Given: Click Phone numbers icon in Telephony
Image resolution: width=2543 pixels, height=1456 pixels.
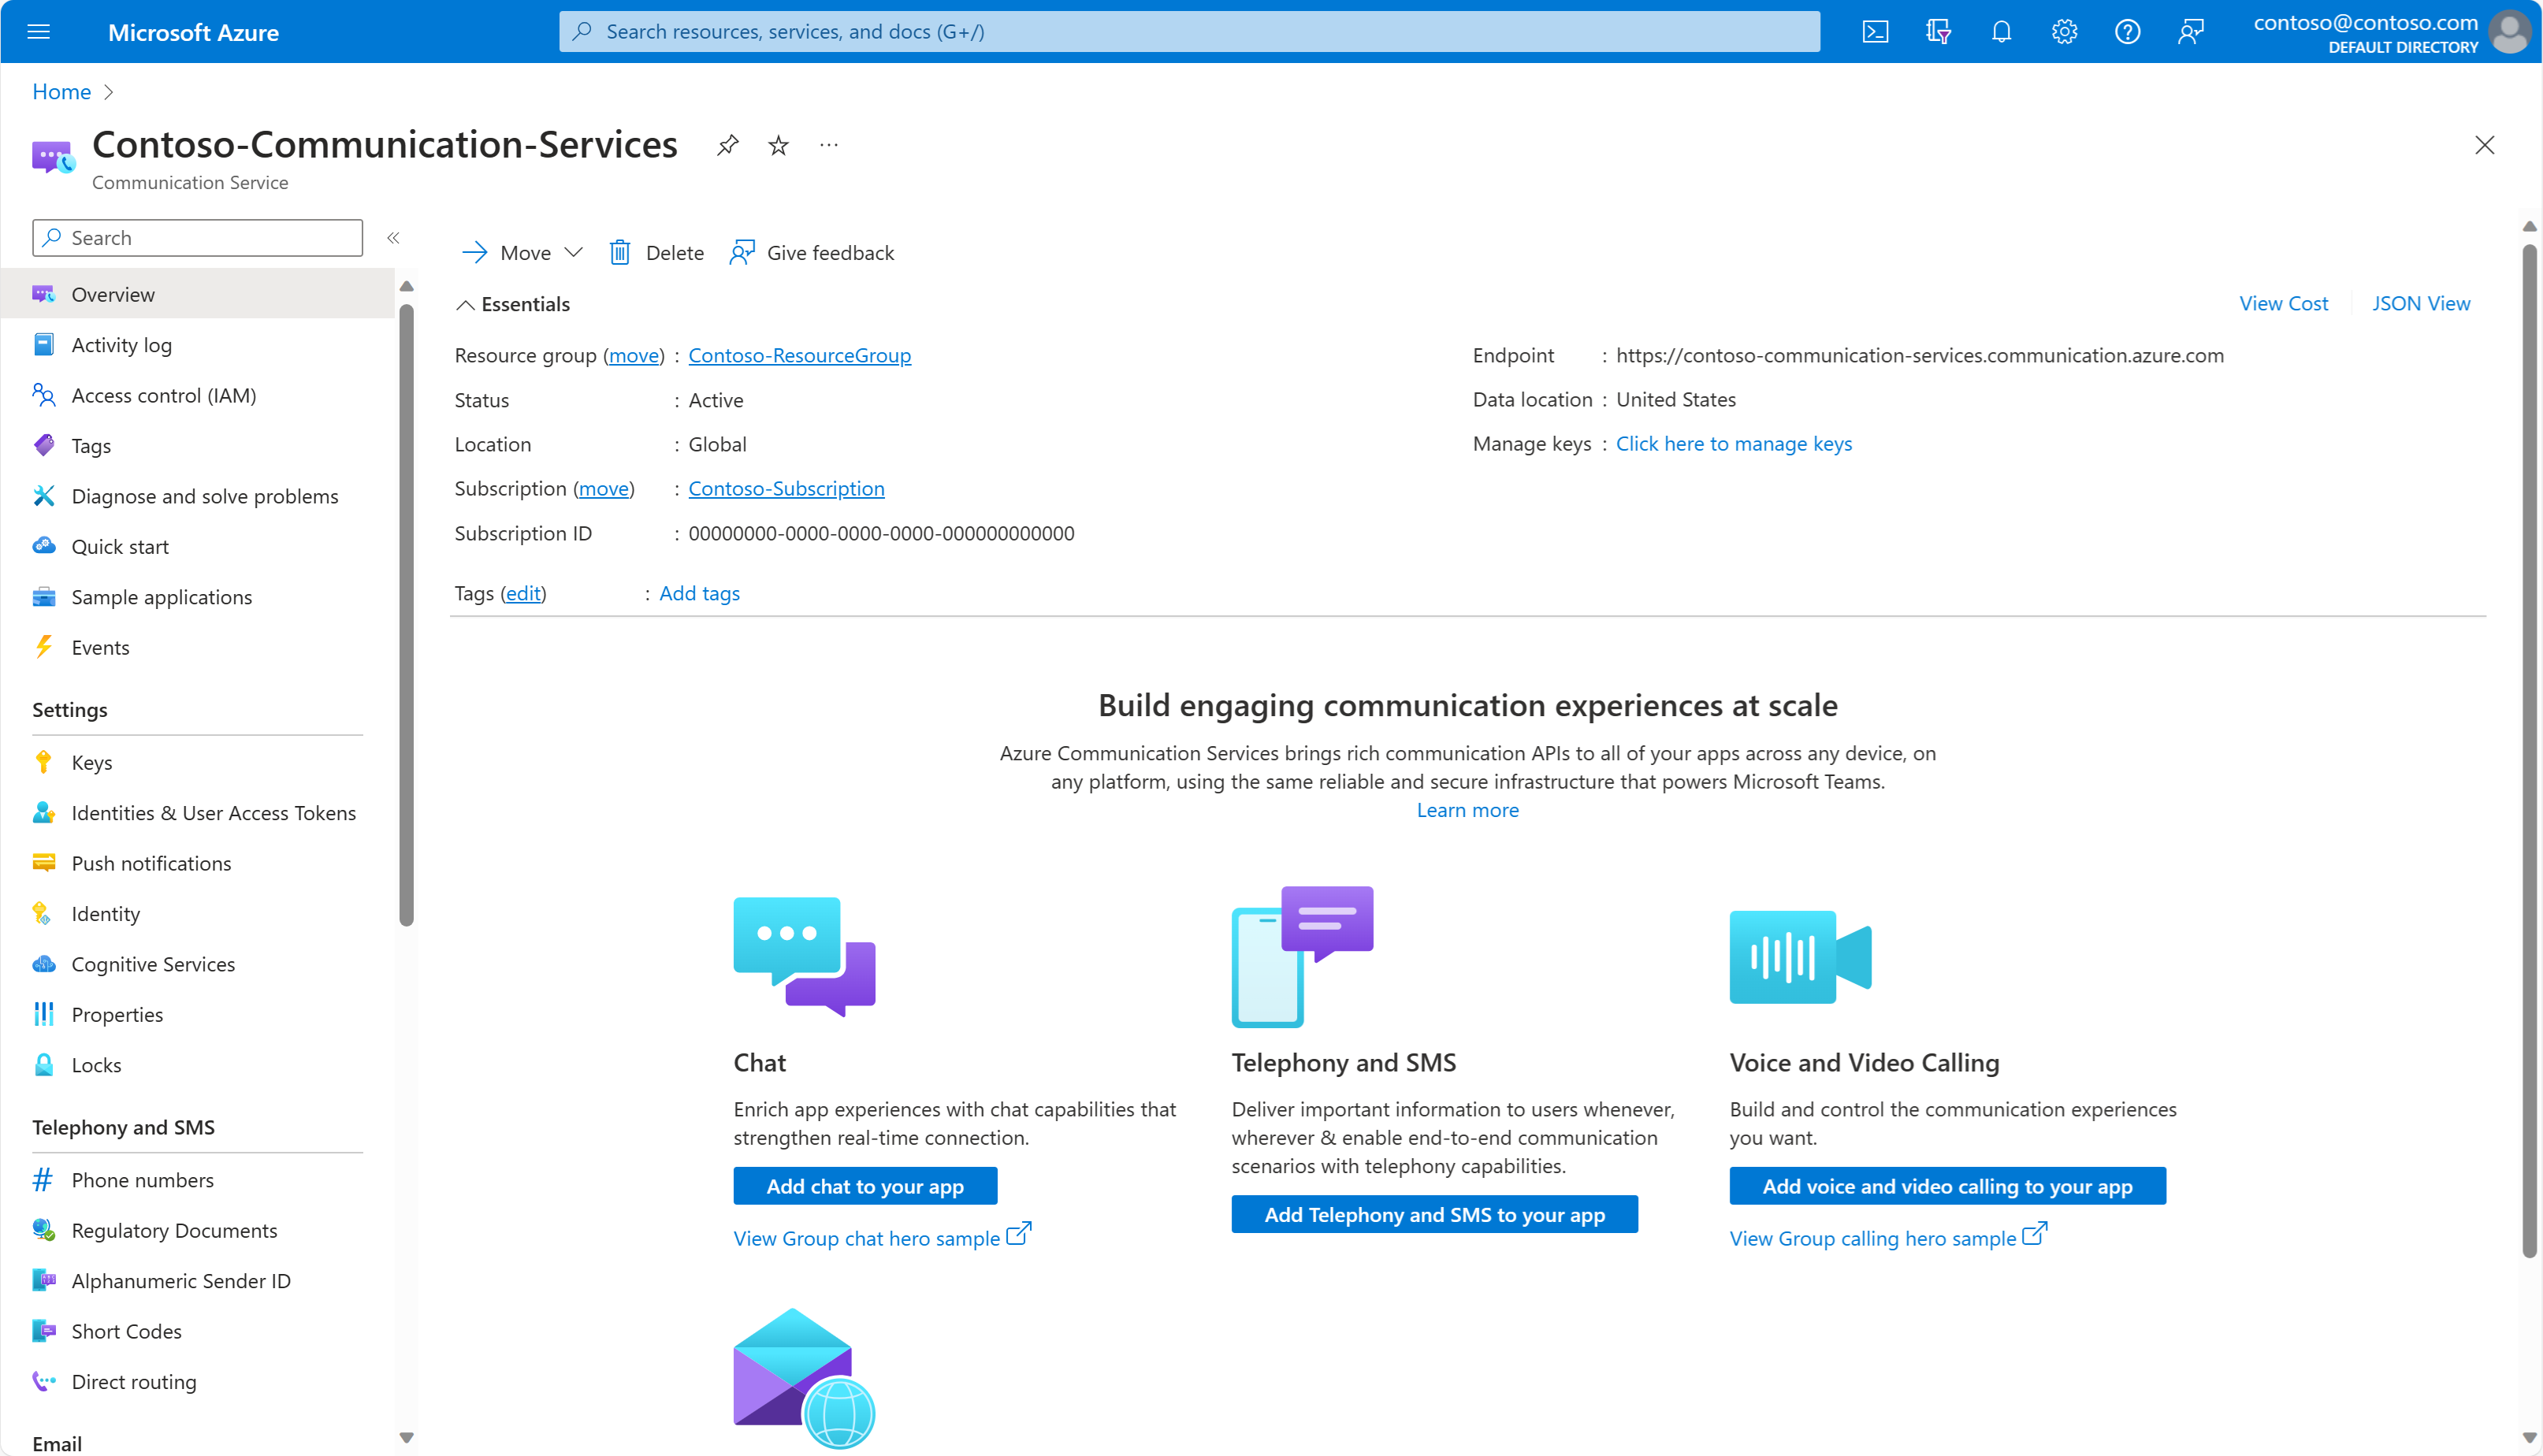Looking at the screenshot, I should [42, 1179].
